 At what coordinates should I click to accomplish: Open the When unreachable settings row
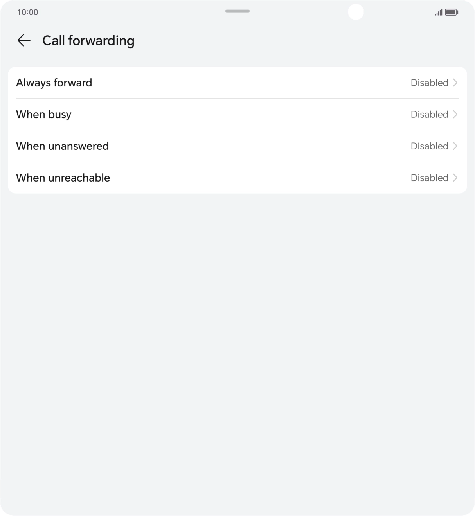pos(238,178)
